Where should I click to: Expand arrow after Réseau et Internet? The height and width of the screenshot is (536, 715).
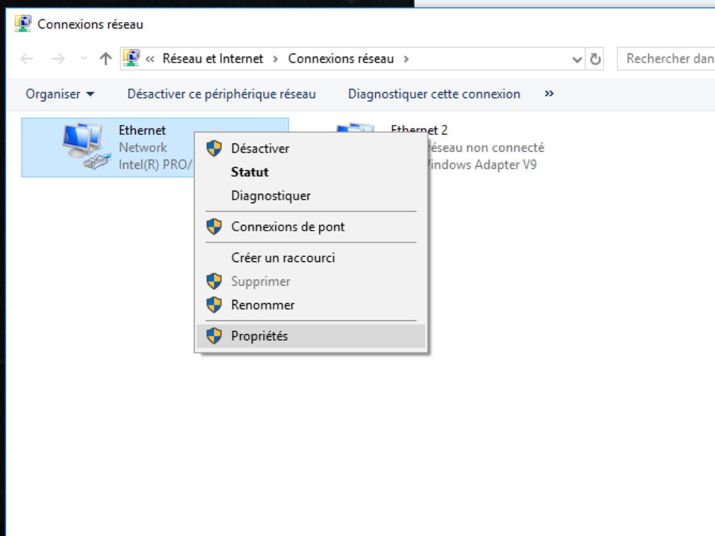click(x=276, y=60)
